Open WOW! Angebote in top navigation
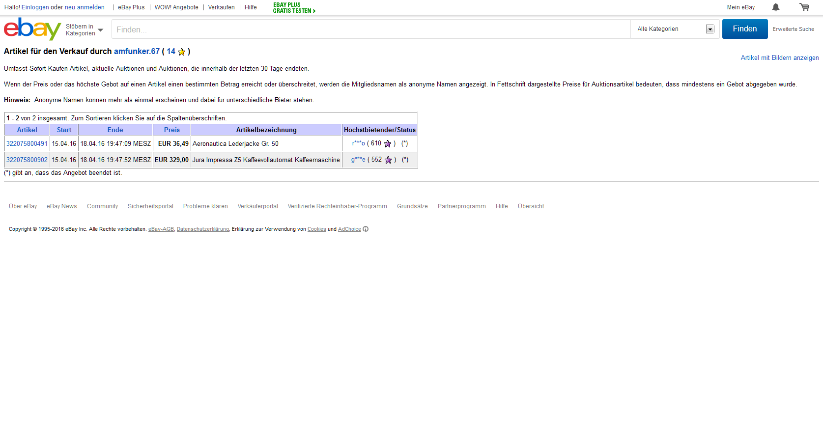This screenshot has height=446, width=823. (176, 7)
